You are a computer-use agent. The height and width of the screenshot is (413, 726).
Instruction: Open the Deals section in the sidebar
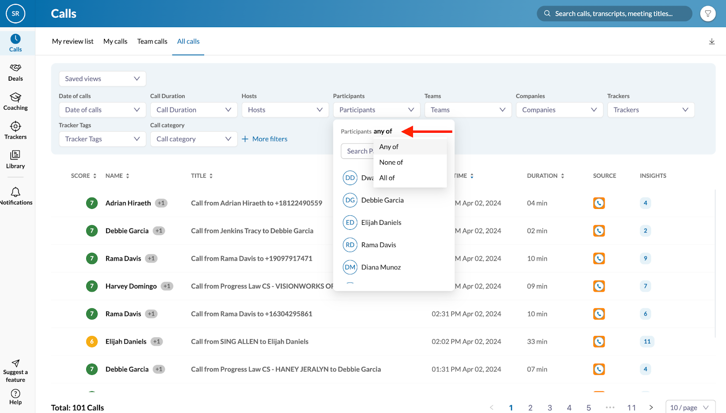click(15, 73)
